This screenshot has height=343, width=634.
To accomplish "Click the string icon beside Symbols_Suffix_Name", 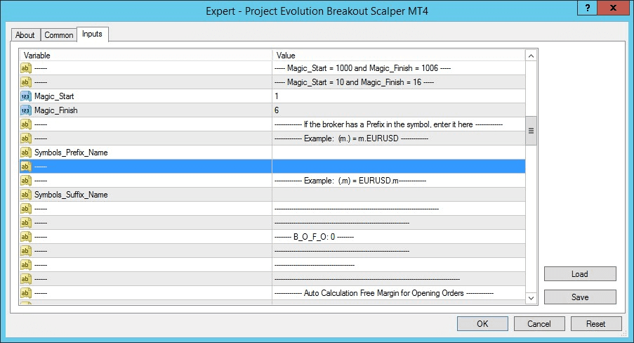I will tap(26, 195).
